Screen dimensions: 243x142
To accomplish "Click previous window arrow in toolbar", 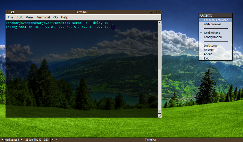I will coord(52,140).
